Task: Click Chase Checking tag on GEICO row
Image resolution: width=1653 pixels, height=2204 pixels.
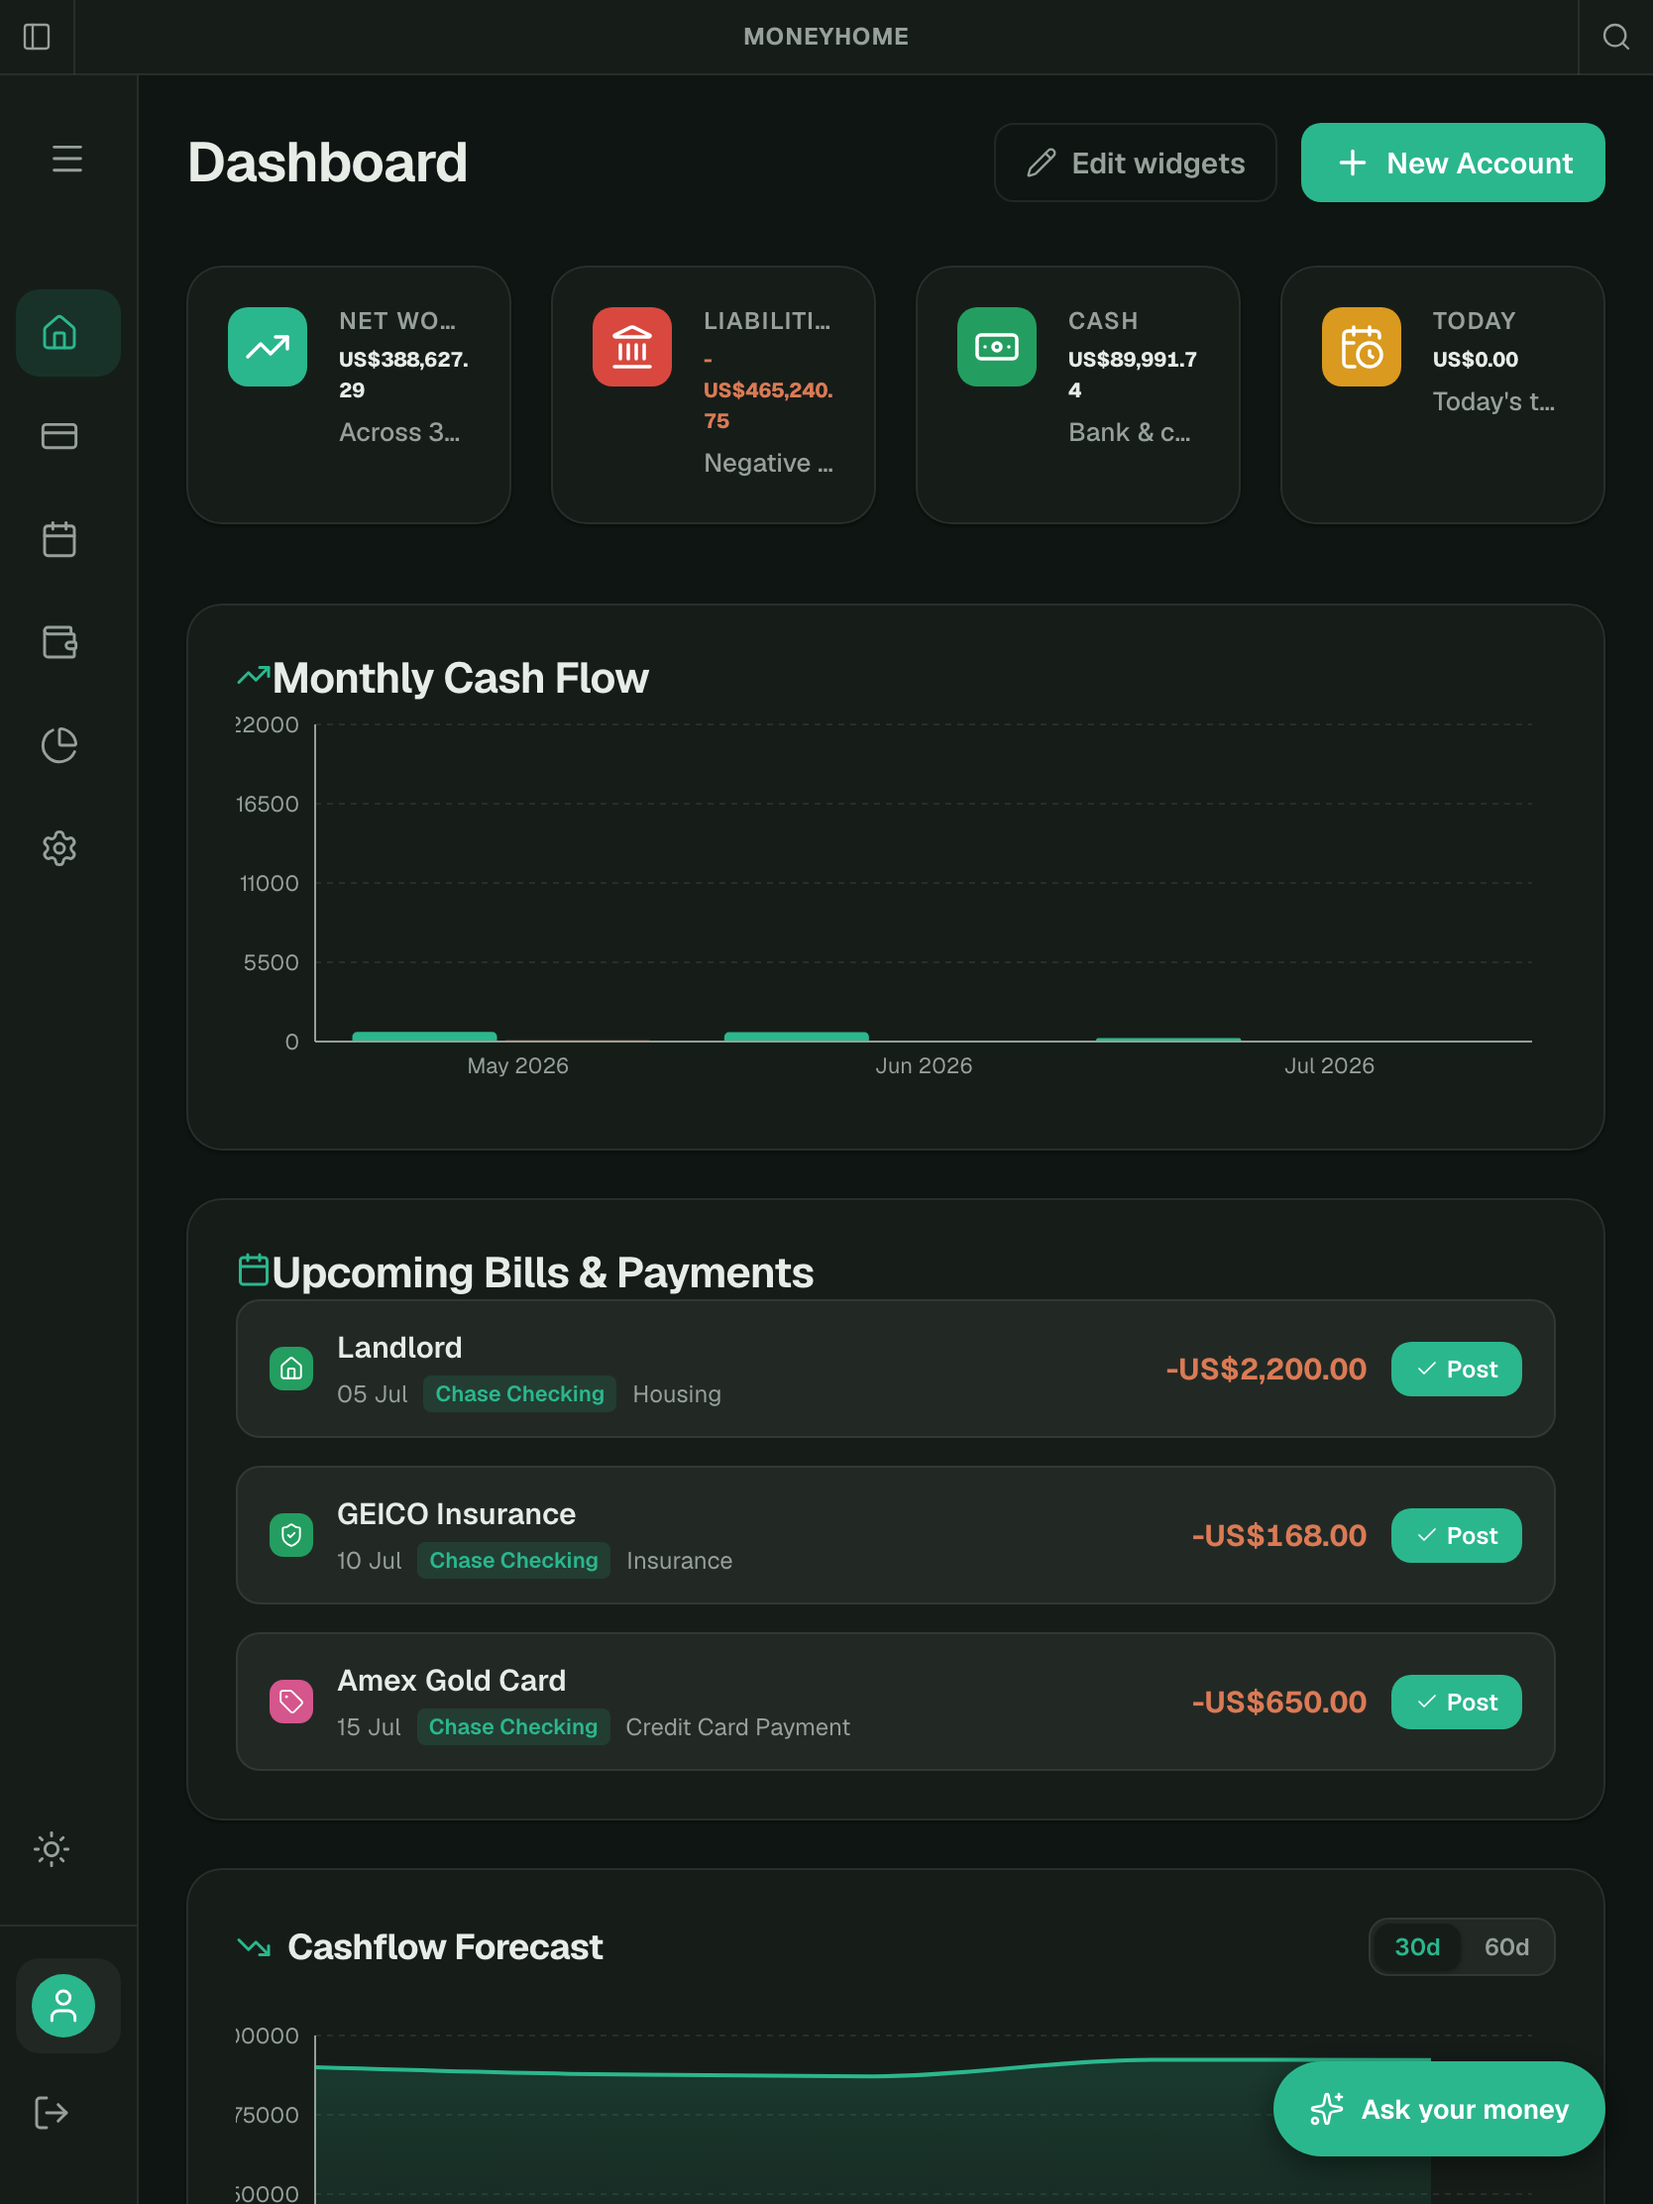Action: click(513, 1560)
